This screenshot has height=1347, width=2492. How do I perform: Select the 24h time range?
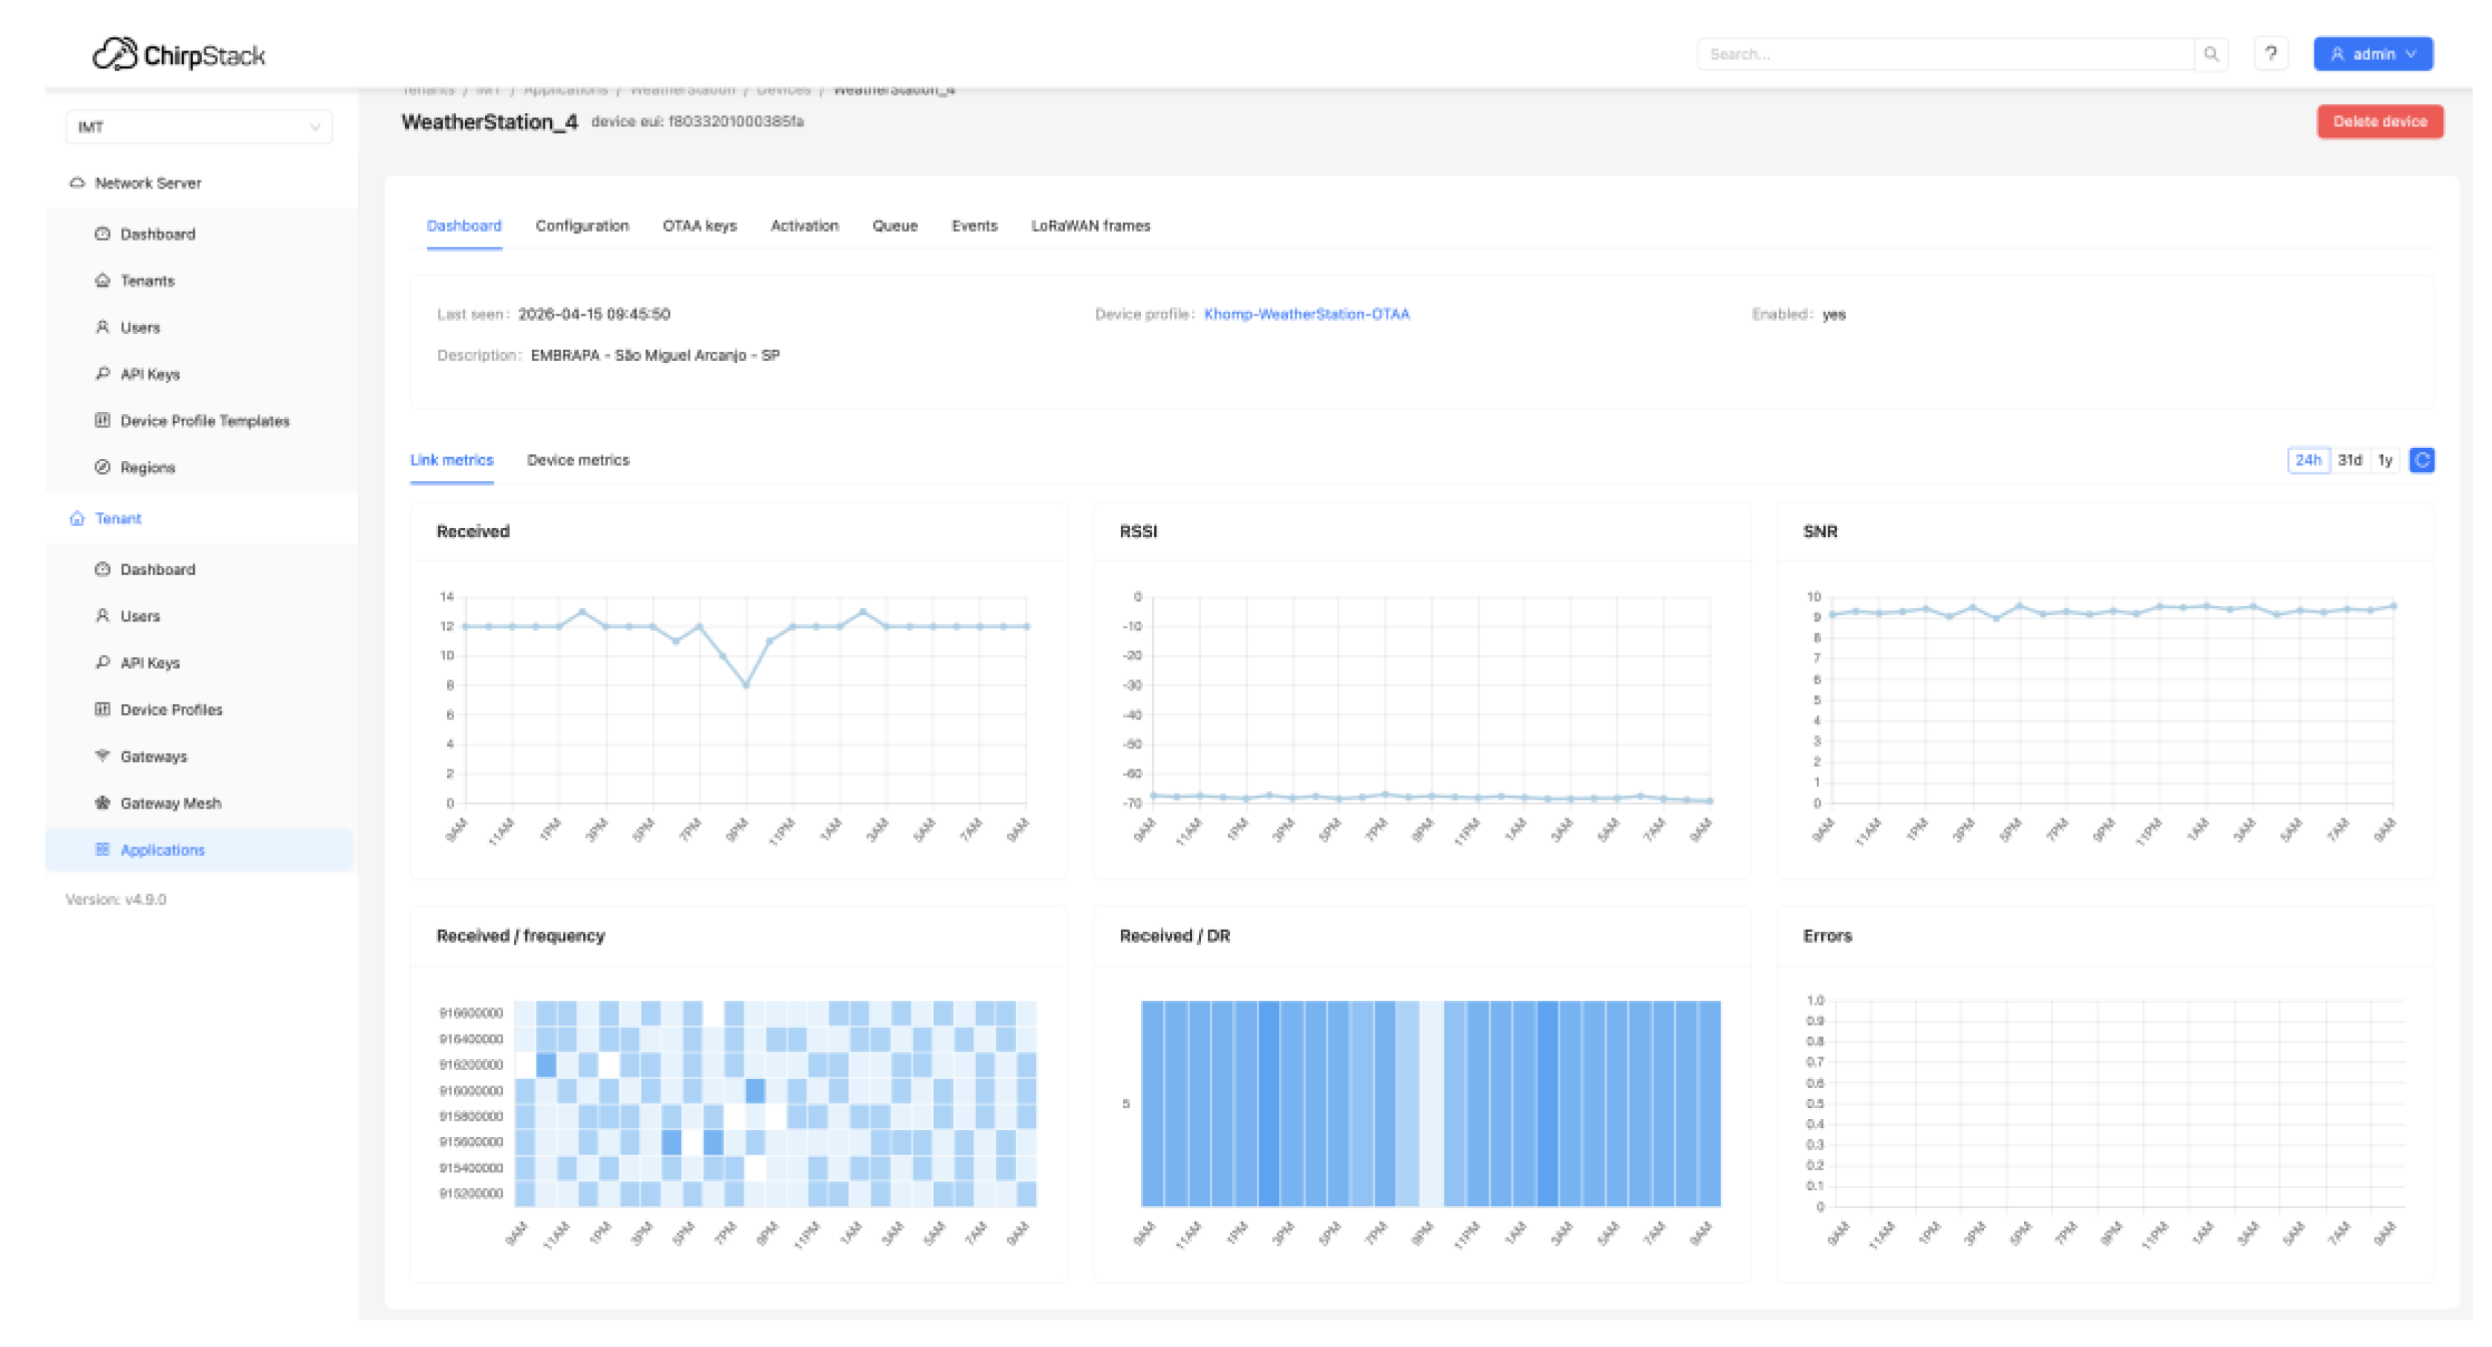click(2309, 460)
